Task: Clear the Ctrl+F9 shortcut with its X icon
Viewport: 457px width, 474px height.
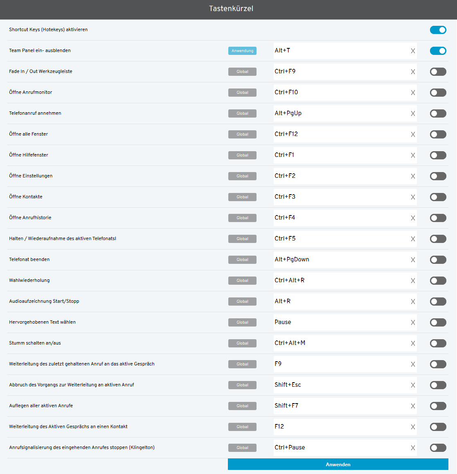Action: [413, 72]
